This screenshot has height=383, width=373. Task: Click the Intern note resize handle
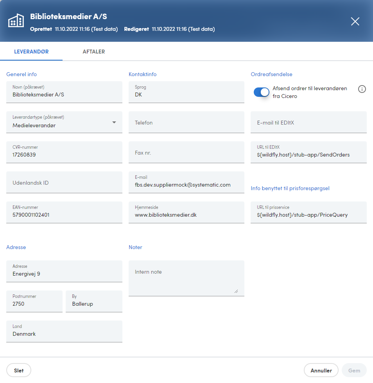(x=236, y=291)
